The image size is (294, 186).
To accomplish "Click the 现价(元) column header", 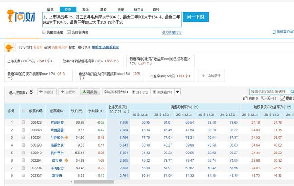I will [x=77, y=111].
